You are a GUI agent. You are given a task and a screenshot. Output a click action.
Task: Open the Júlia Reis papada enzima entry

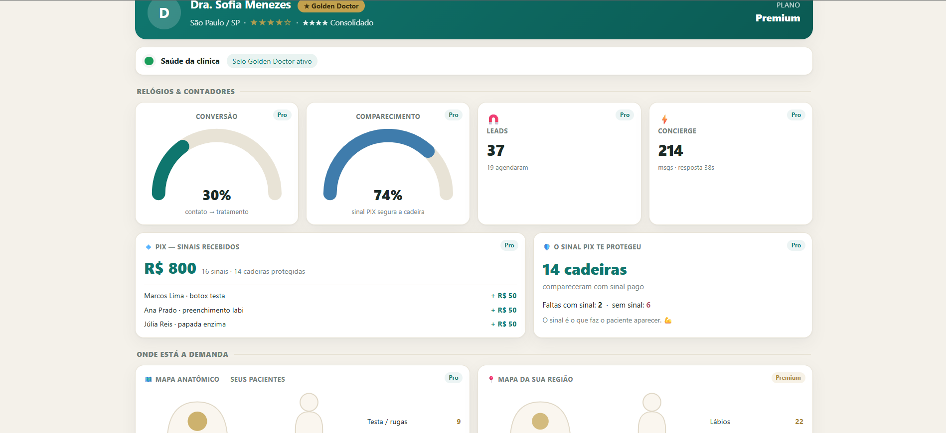(330, 324)
